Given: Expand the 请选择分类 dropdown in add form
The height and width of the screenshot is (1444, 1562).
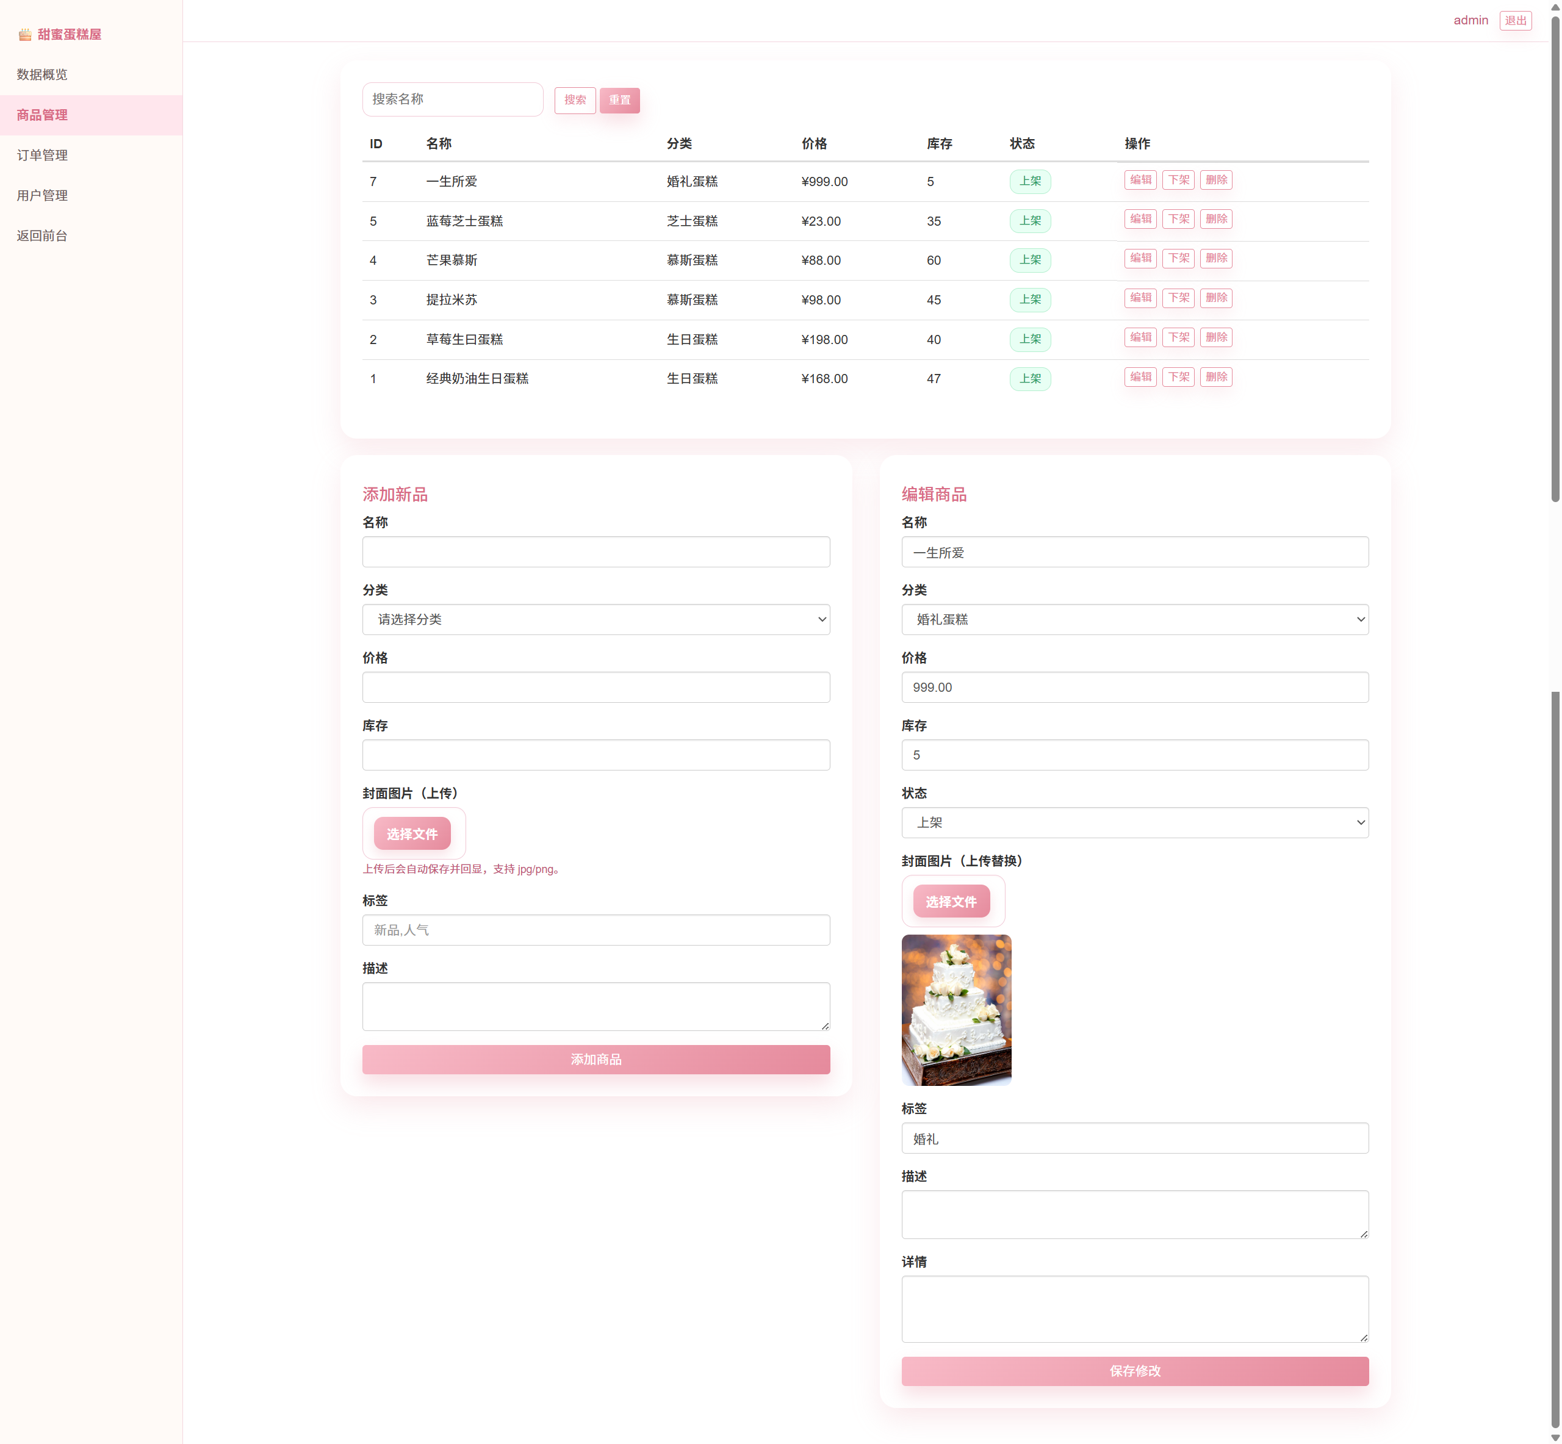Looking at the screenshot, I should [596, 619].
